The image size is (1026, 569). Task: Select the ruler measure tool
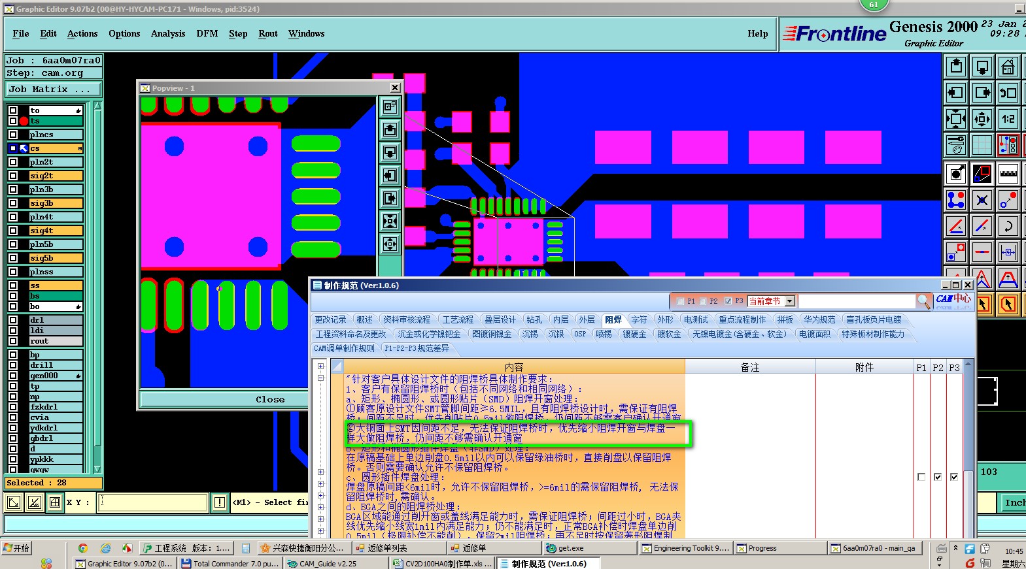1008,174
